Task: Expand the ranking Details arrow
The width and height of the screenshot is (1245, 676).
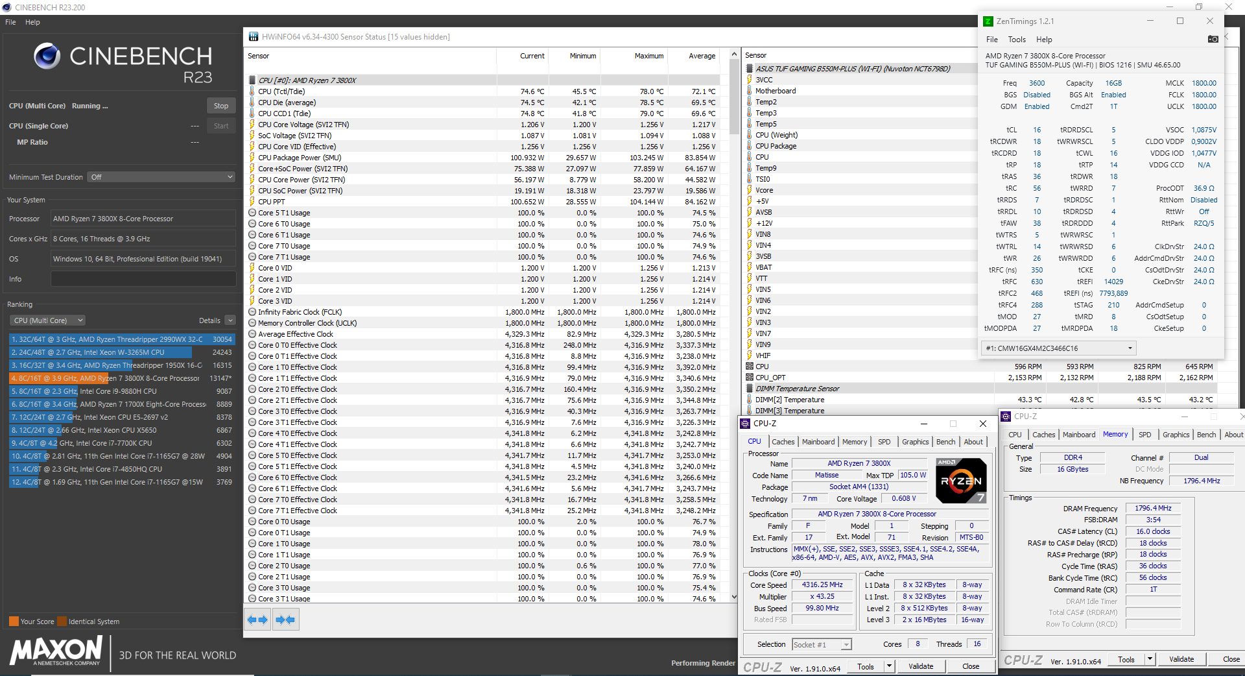Action: pos(230,320)
